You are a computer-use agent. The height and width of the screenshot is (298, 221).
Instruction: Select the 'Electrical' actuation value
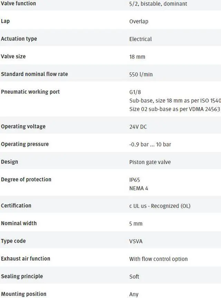[140, 39]
